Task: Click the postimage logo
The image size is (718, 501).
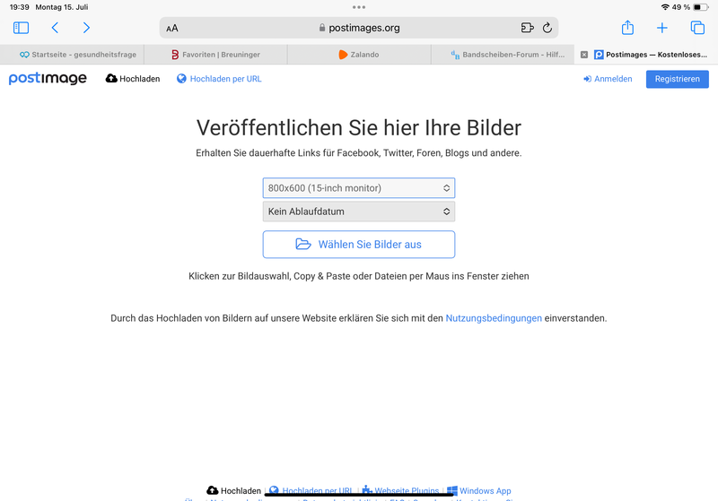Action: pyautogui.click(x=48, y=79)
